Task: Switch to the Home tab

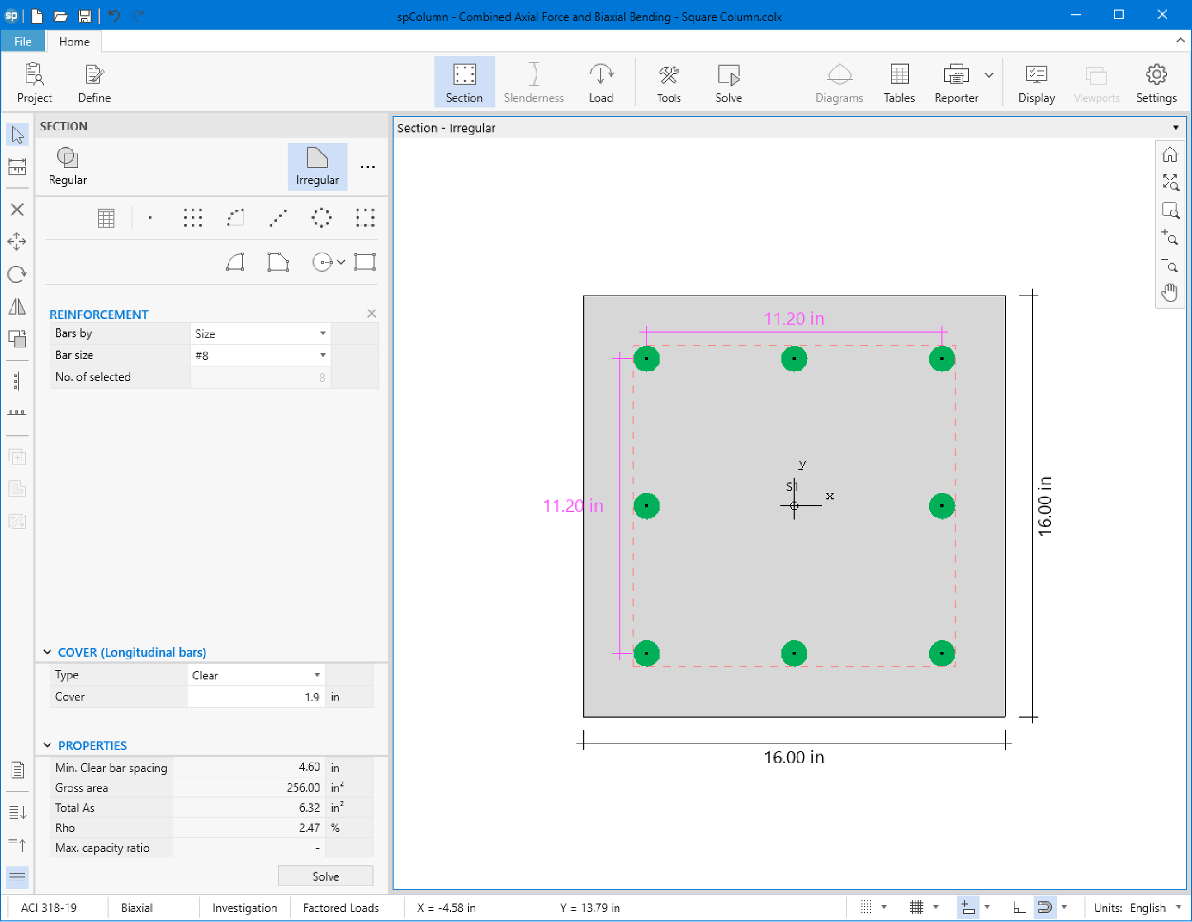Action: (74, 41)
